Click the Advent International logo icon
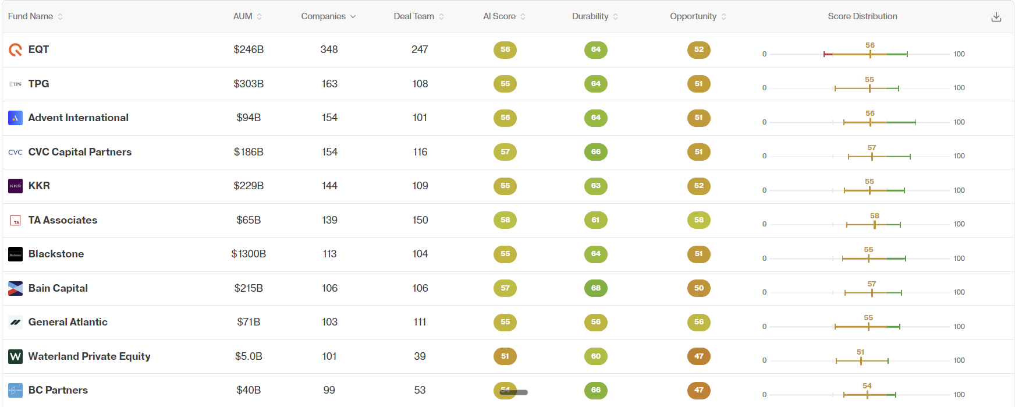 (16, 118)
